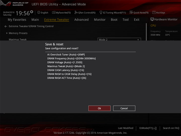Image resolution: width=181 pixels, height=136 pixels.
Task: Click the globe language icon
Action: [39, 13]
